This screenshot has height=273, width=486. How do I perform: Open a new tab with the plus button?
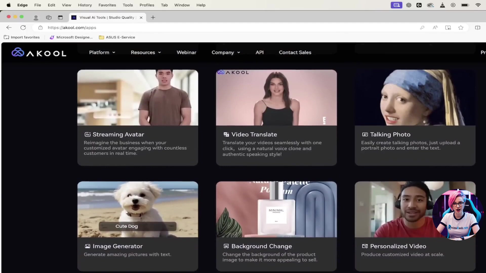tap(153, 17)
